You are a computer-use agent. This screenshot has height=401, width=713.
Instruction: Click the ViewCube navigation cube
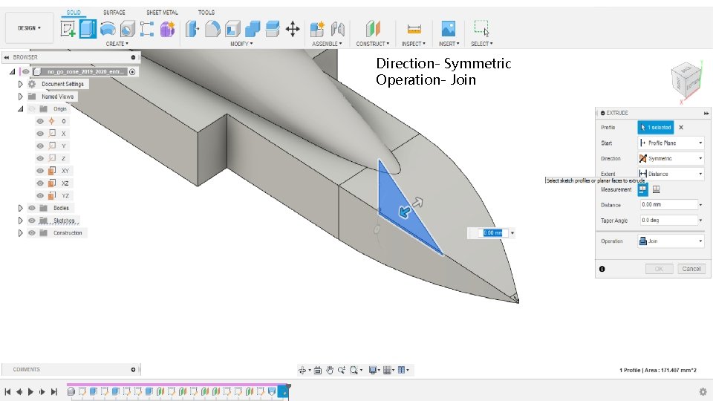pos(686,81)
